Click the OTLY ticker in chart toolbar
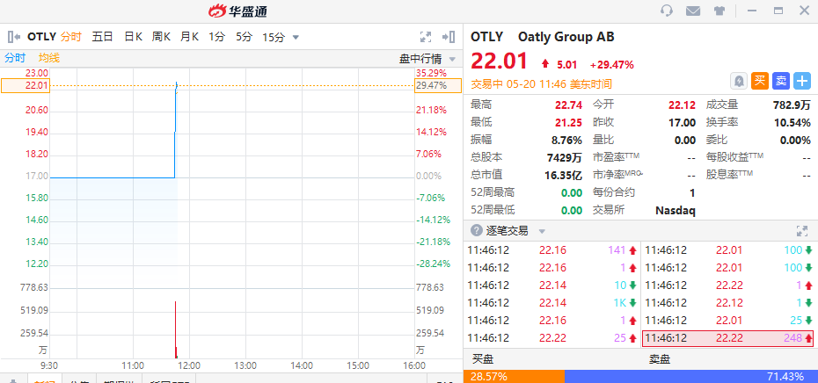 (41, 37)
